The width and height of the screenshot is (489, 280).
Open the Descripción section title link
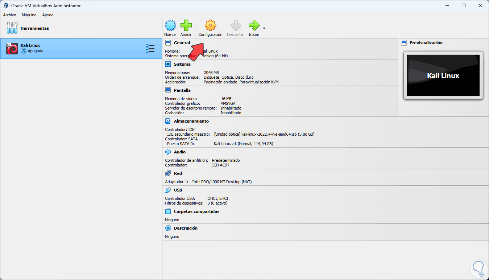click(186, 228)
